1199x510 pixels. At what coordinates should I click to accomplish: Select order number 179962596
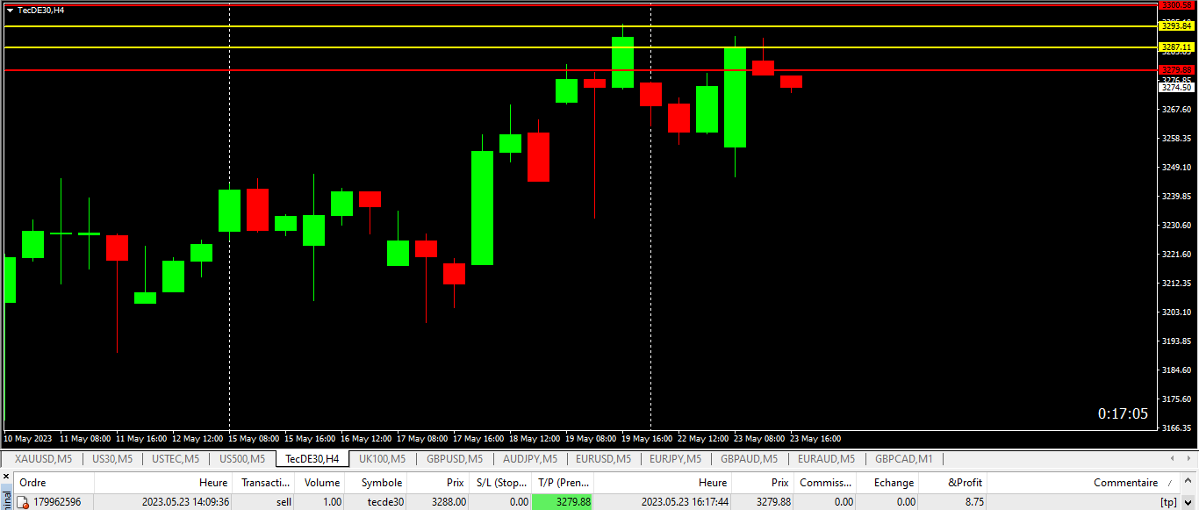pos(57,502)
